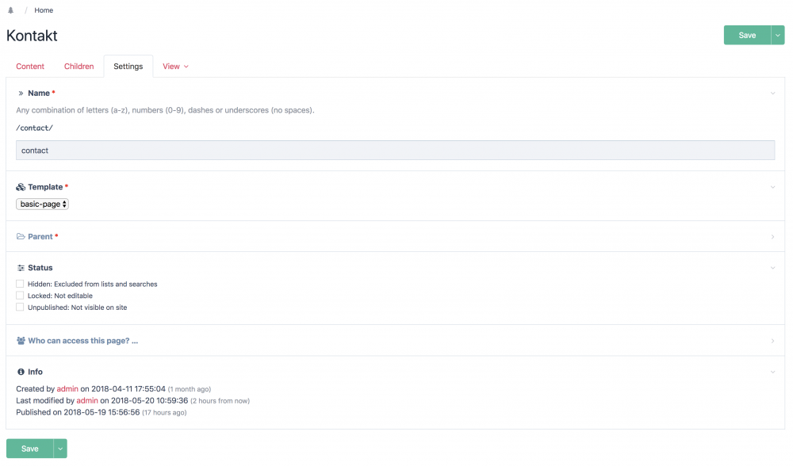Open the basic-page template dropdown
Screen dimensions: 793x466
coord(43,204)
